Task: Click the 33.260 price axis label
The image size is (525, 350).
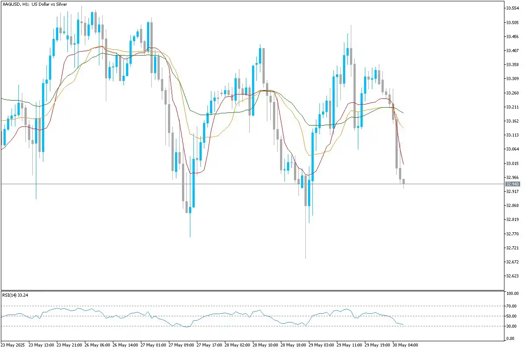Action: (x=512, y=93)
